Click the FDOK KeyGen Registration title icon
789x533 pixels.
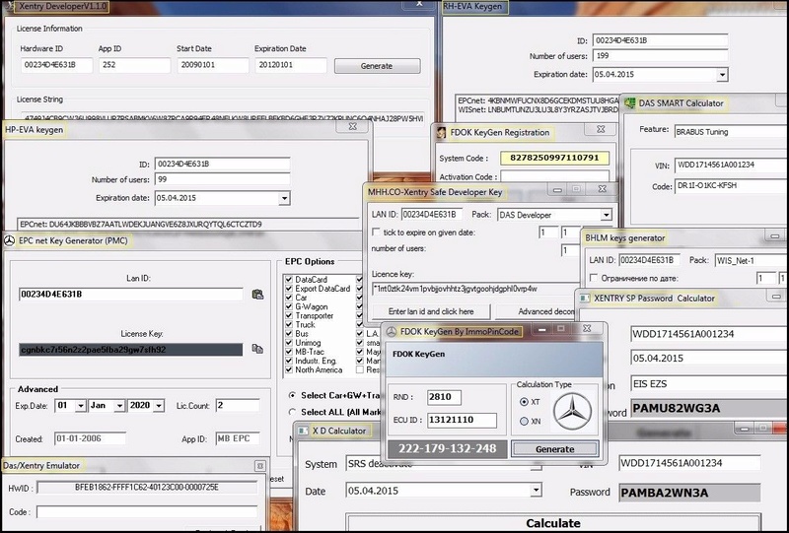pyautogui.click(x=441, y=133)
